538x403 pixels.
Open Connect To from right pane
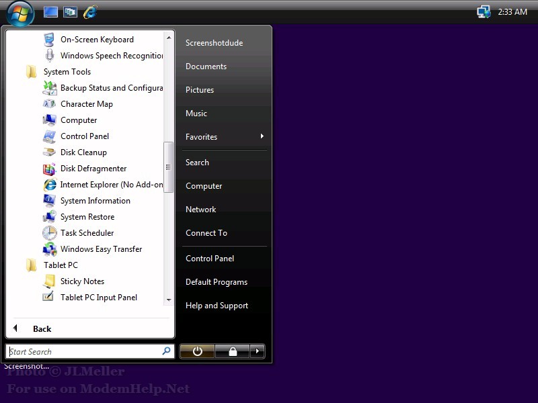tap(206, 233)
